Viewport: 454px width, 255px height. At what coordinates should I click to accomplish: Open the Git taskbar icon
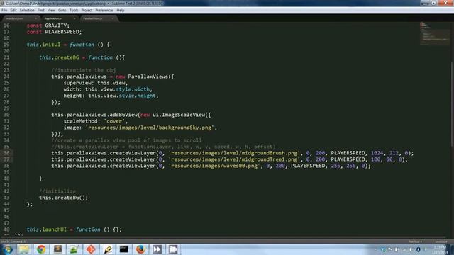(91, 249)
